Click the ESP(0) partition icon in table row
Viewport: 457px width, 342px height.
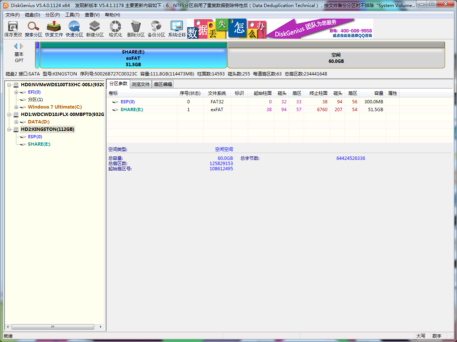(x=115, y=102)
